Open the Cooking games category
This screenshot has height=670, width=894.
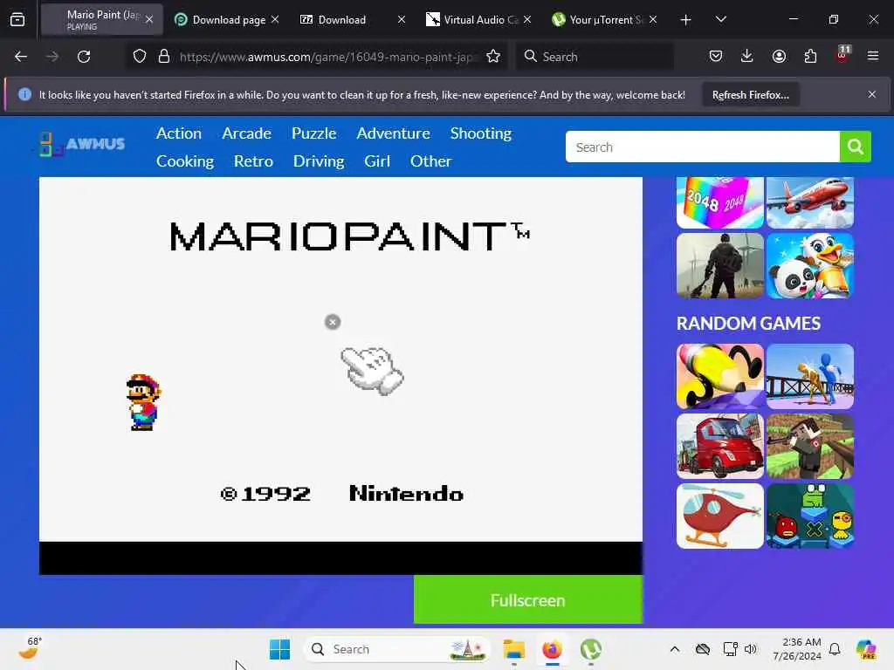click(185, 161)
